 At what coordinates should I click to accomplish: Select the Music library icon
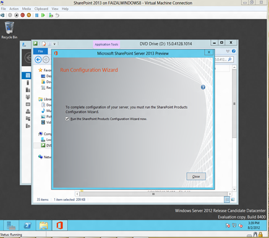coord(43,111)
